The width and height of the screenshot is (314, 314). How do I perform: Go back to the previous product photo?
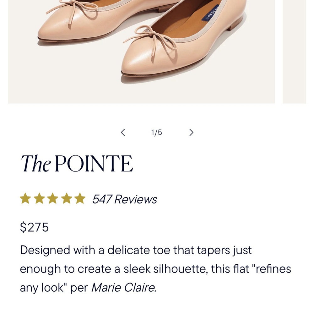(123, 133)
